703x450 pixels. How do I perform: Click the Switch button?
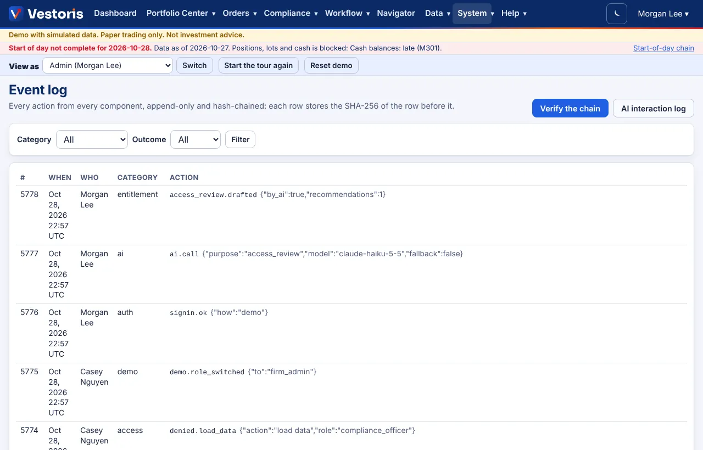tap(194, 65)
